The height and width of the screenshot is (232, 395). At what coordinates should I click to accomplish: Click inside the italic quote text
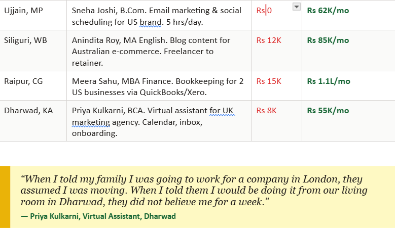[x=193, y=191]
